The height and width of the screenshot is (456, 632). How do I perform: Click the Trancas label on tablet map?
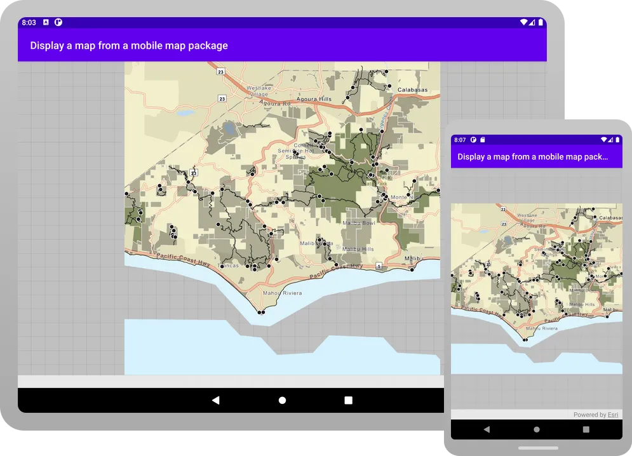pyautogui.click(x=228, y=265)
